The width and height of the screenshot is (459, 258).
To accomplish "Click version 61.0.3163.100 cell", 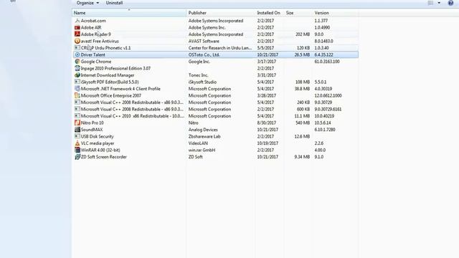I will tap(327, 62).
